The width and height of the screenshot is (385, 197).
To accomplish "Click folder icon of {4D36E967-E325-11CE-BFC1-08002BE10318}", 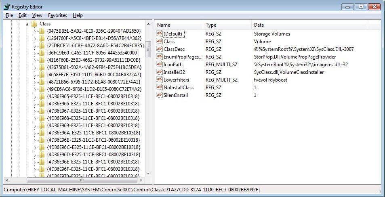I will coord(42,111).
